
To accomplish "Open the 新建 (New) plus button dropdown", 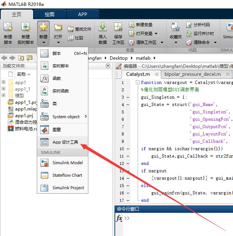I will 43,34.
